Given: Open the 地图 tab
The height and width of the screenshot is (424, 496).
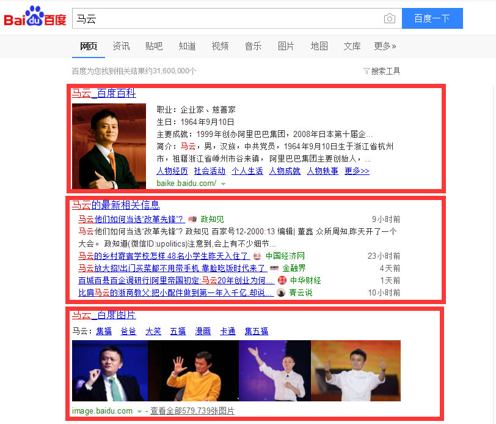Looking at the screenshot, I should 319,46.
